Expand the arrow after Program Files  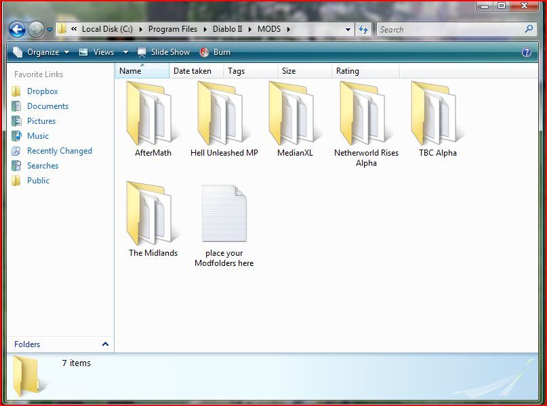click(205, 29)
